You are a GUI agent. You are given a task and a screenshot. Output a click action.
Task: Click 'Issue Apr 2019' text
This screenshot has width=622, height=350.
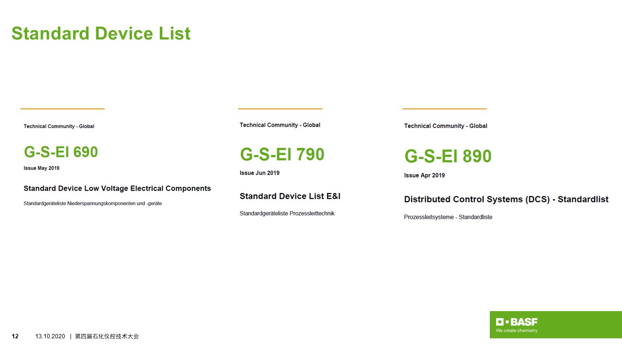click(x=424, y=175)
